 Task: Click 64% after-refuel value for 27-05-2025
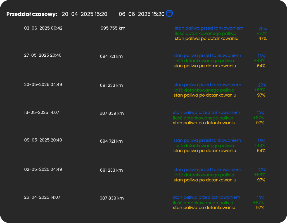pos(261,66)
